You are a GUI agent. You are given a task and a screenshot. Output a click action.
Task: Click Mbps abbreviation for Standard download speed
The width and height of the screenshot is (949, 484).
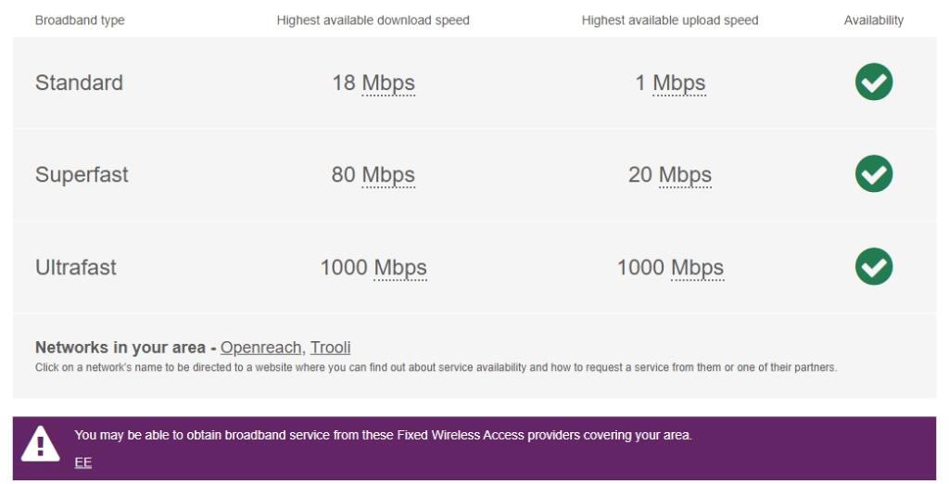[388, 83]
